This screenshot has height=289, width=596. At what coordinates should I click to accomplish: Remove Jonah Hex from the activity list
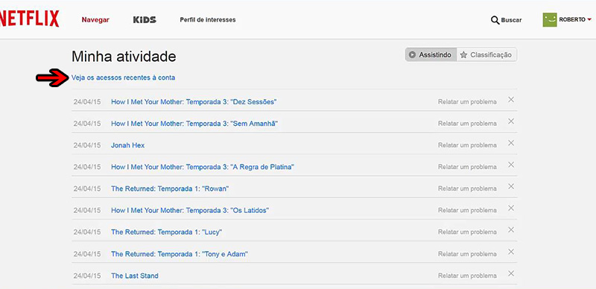tap(511, 143)
